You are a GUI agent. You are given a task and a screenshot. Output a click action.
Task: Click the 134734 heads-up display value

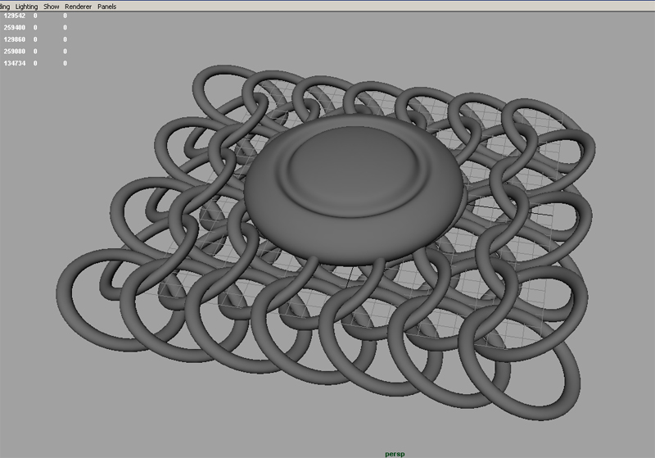tap(16, 63)
